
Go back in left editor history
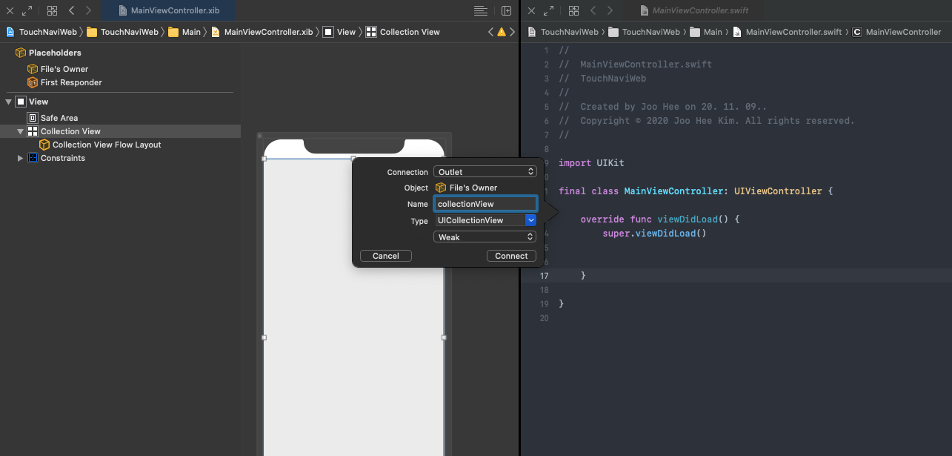tap(72, 11)
